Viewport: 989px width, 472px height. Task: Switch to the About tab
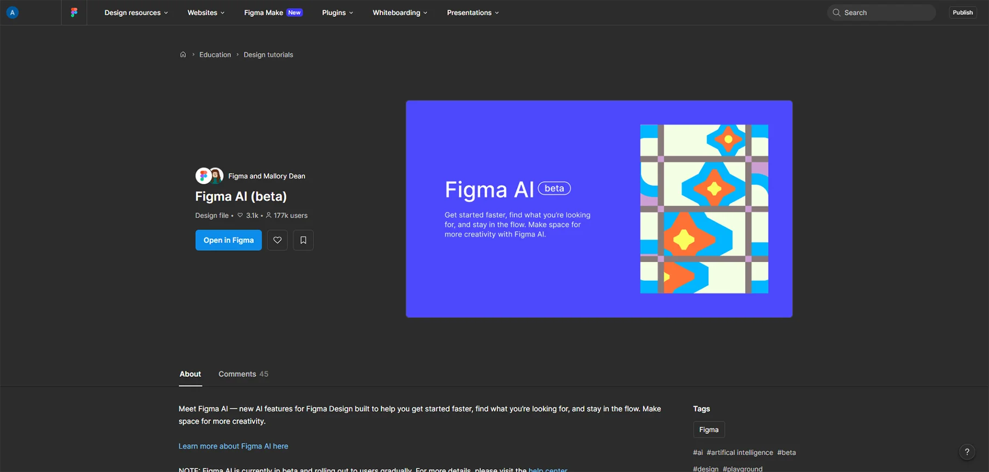tap(190, 374)
